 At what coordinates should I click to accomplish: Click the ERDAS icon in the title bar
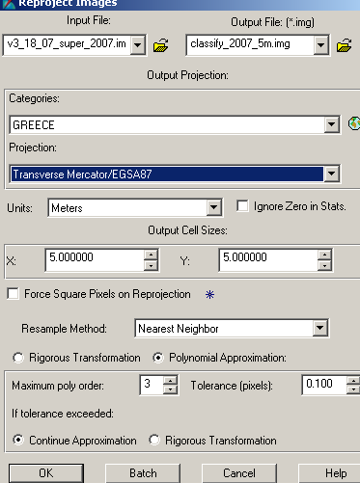(8, 4)
